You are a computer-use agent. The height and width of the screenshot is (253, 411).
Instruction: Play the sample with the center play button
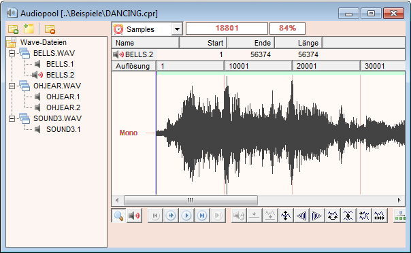click(186, 216)
